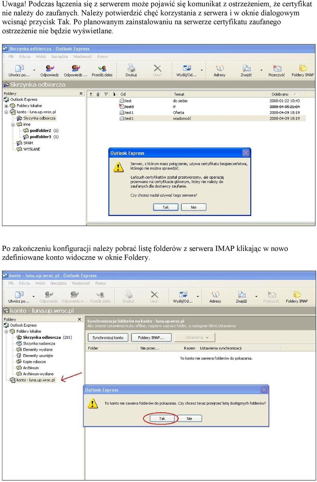Screen dimensions: 317x482
Task: Click Odpowiedz wszystkim icon in Skrzynka odbiorcza window
Action: (76, 68)
